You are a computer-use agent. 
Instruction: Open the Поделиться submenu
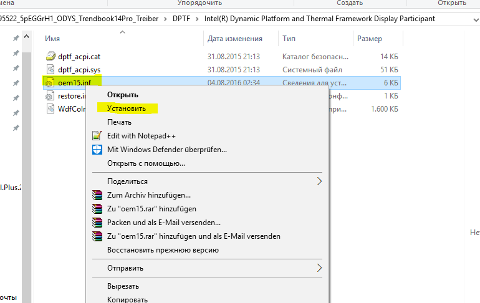(x=127, y=181)
